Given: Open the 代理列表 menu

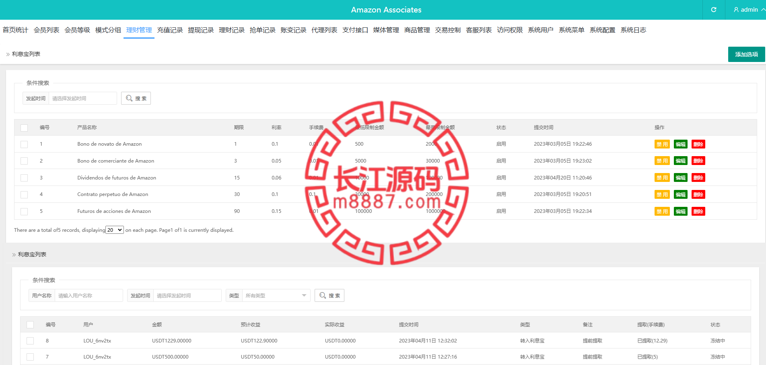Looking at the screenshot, I should (324, 30).
